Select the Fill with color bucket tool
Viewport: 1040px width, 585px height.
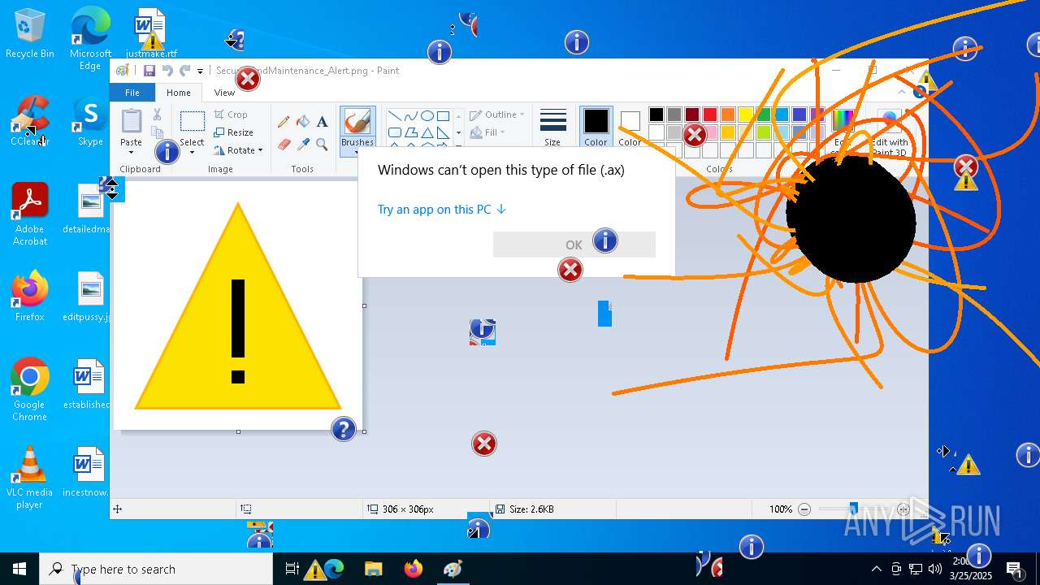303,122
